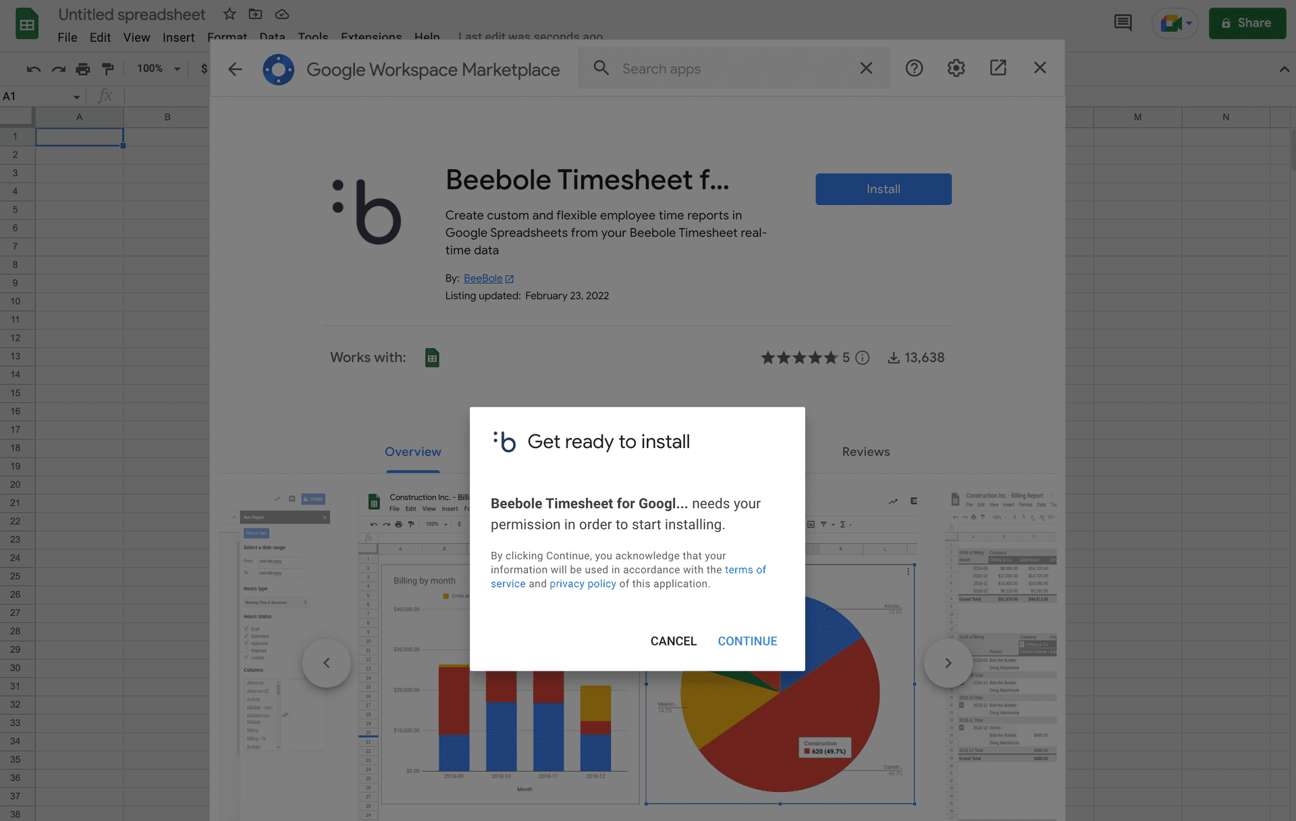
Task: Open Marketplace in a new window
Action: coord(998,68)
